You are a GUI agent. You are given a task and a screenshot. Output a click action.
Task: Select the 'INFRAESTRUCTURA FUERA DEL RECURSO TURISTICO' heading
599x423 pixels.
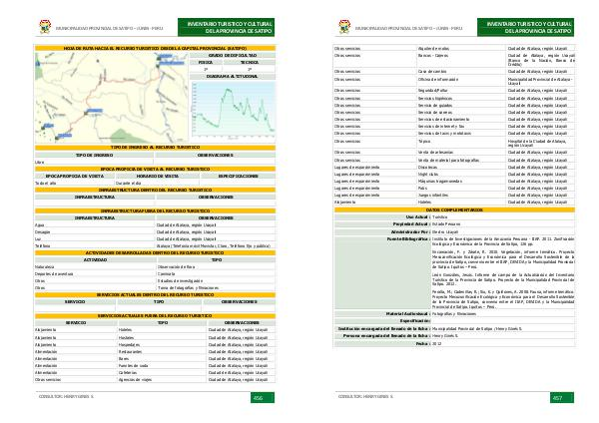155,211
